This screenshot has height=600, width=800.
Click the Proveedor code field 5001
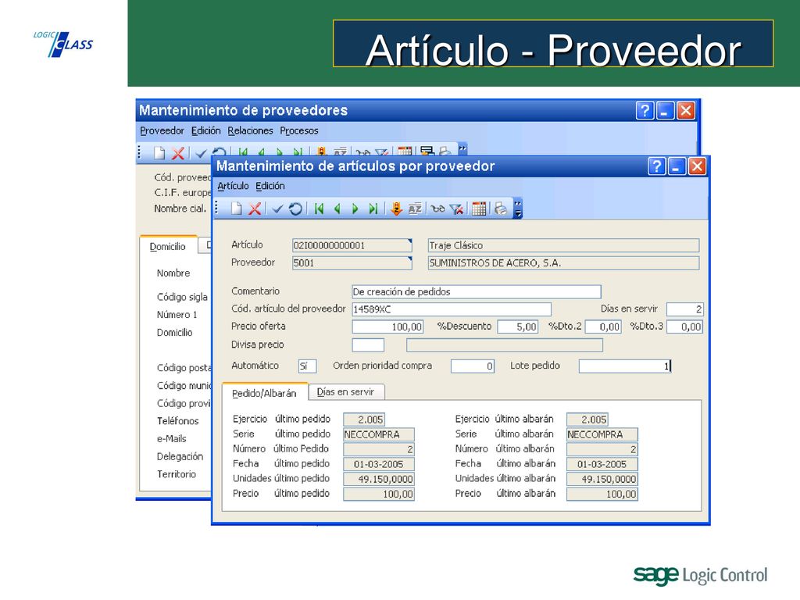click(x=352, y=262)
